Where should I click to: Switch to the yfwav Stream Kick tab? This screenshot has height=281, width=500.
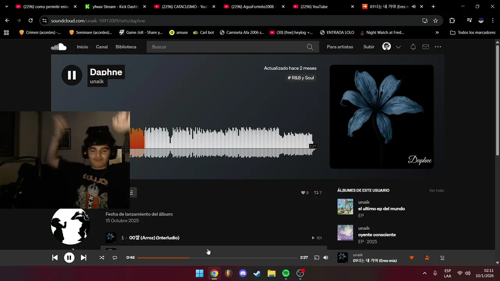pyautogui.click(x=115, y=7)
